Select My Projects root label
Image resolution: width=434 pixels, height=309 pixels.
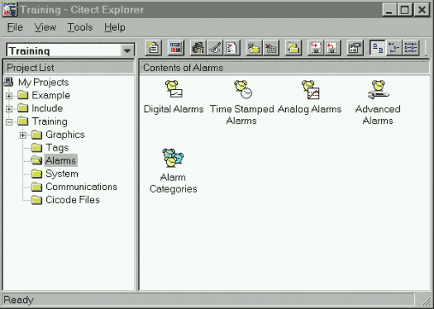coord(44,82)
